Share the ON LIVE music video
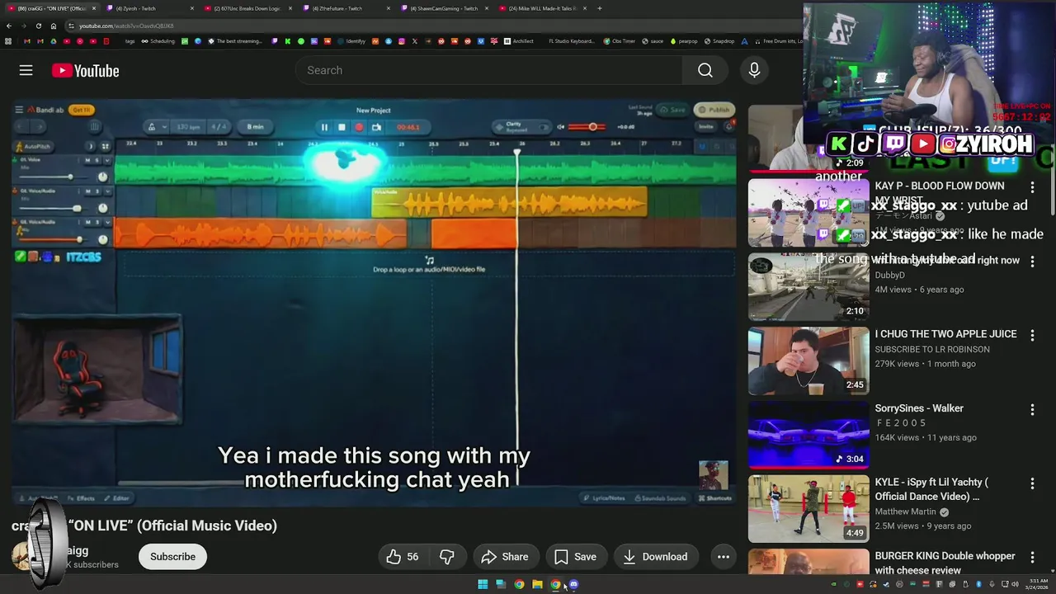The height and width of the screenshot is (594, 1056). pos(505,557)
